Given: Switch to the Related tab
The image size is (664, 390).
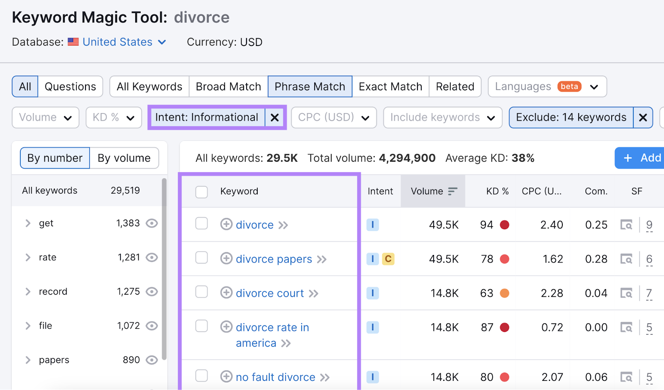Looking at the screenshot, I should (x=455, y=87).
